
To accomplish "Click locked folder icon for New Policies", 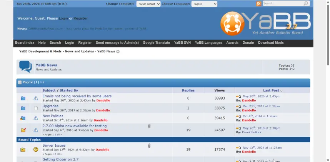I will coord(23,118).
